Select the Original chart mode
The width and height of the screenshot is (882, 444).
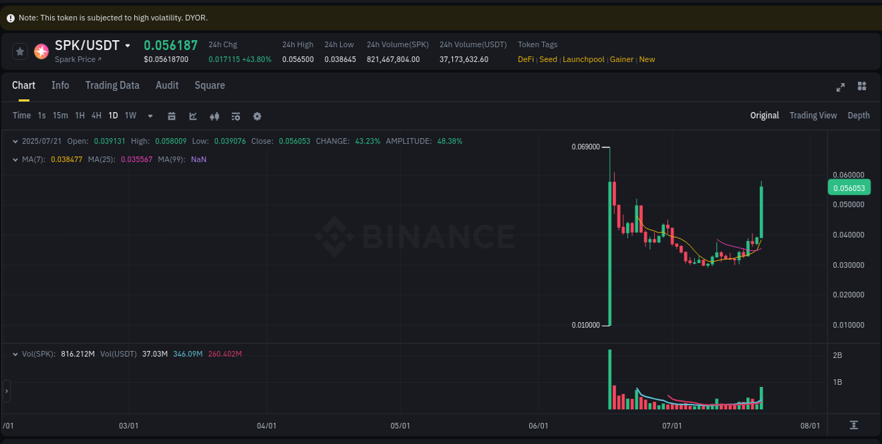pyautogui.click(x=764, y=115)
